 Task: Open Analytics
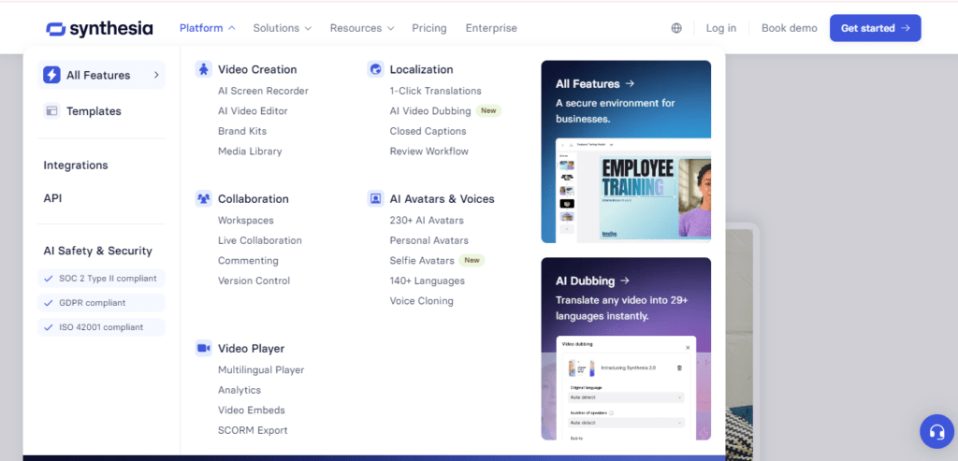pyautogui.click(x=239, y=390)
